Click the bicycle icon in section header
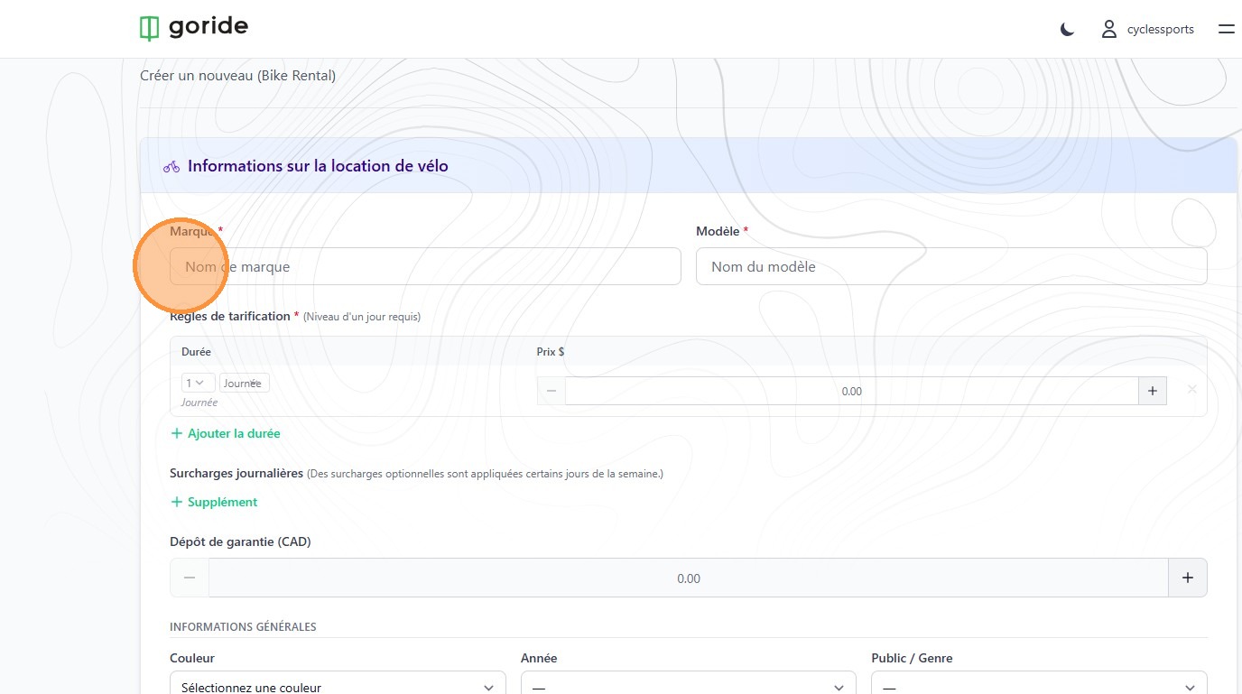The image size is (1242, 694). [171, 167]
